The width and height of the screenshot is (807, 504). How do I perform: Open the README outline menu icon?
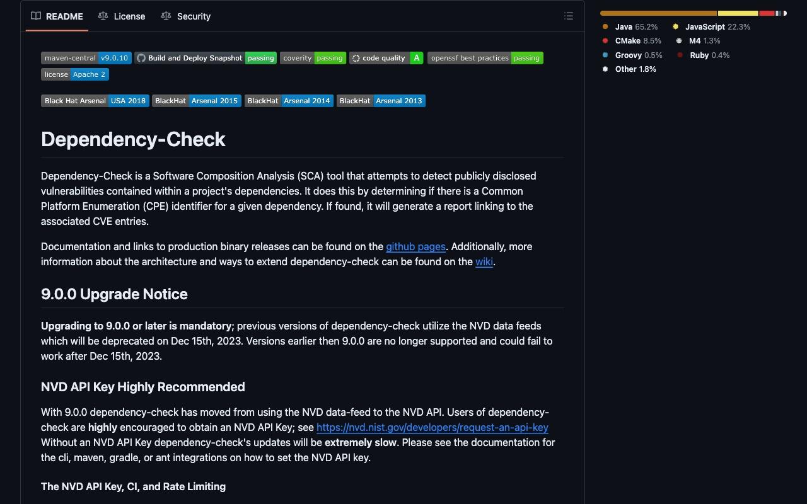click(x=569, y=16)
